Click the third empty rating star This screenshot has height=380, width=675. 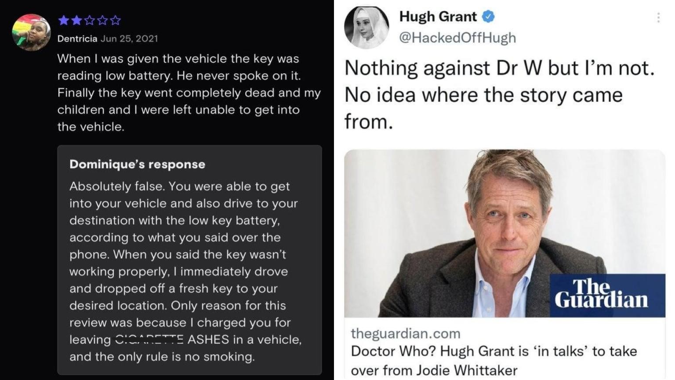point(89,20)
